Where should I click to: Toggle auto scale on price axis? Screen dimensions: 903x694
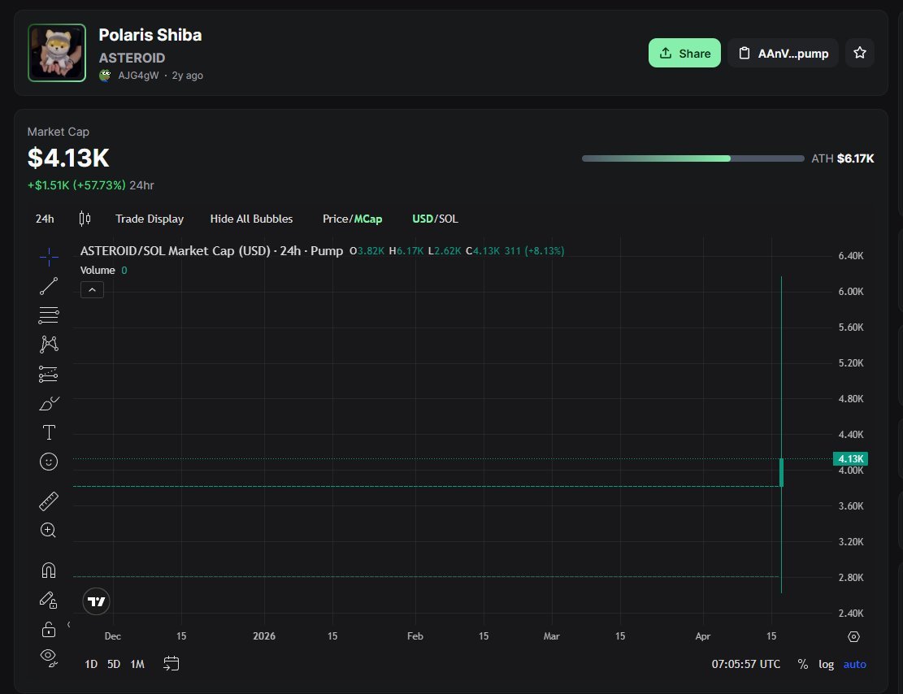pyautogui.click(x=854, y=664)
